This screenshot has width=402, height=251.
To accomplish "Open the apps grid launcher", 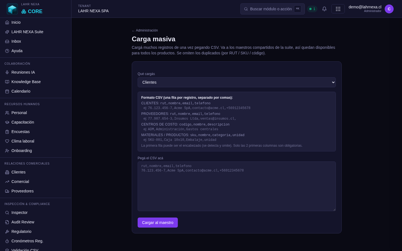I will point(338,9).
